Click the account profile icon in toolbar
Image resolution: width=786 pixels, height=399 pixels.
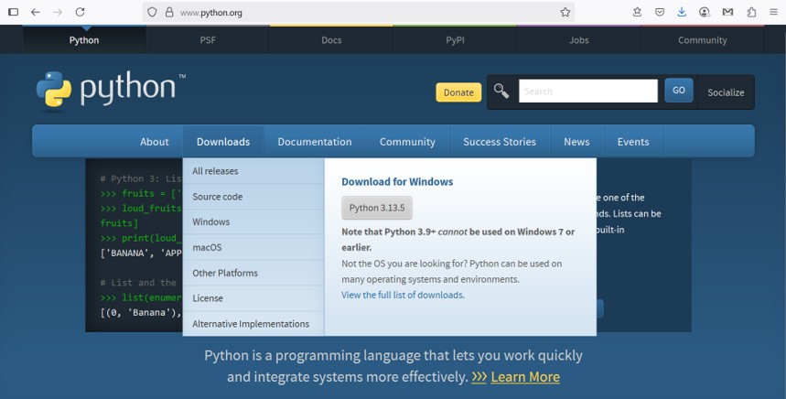(705, 12)
